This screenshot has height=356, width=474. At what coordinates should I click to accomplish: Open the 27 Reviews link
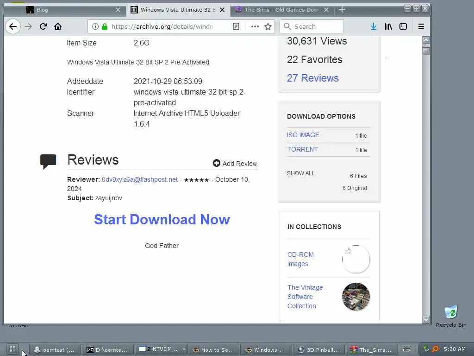pos(312,78)
